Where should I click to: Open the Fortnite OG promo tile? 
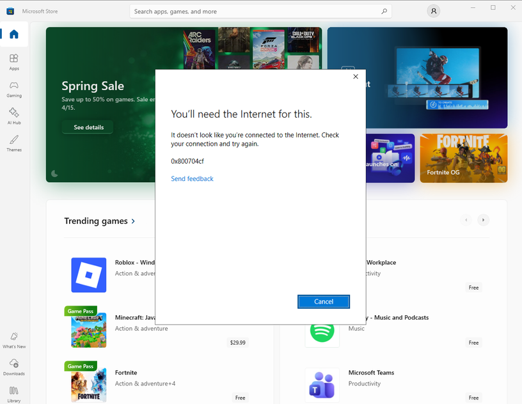click(463, 158)
